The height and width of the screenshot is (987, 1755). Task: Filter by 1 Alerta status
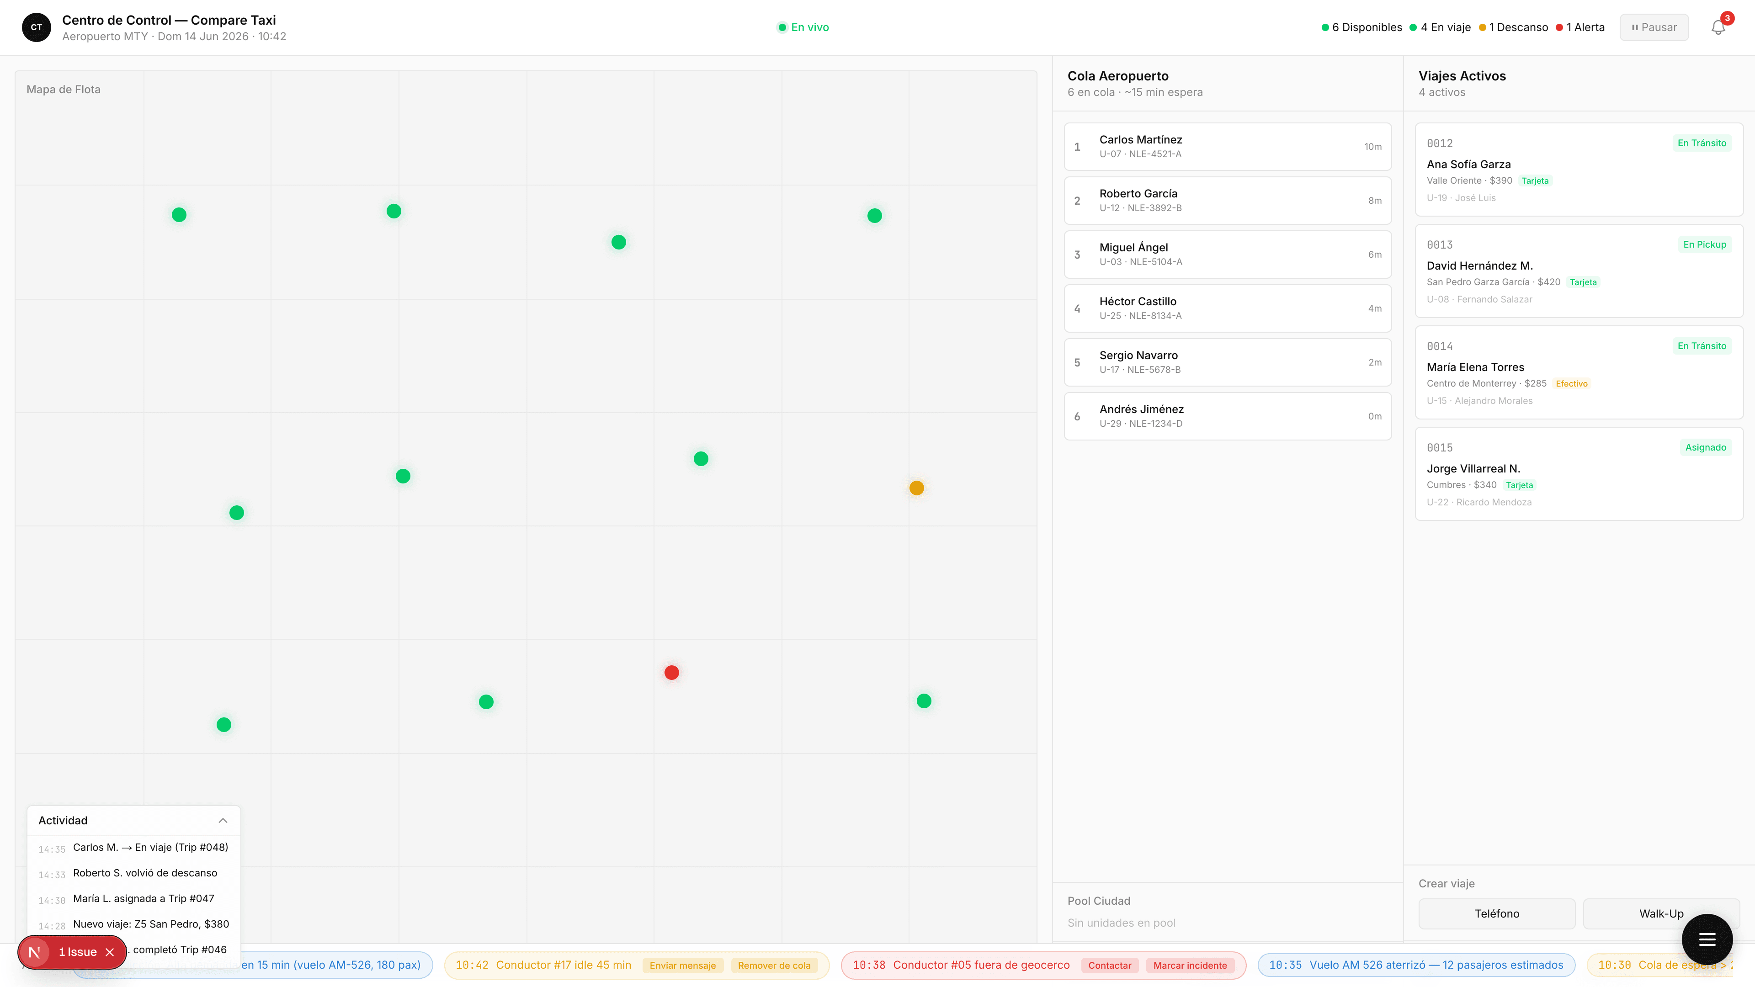(1580, 27)
